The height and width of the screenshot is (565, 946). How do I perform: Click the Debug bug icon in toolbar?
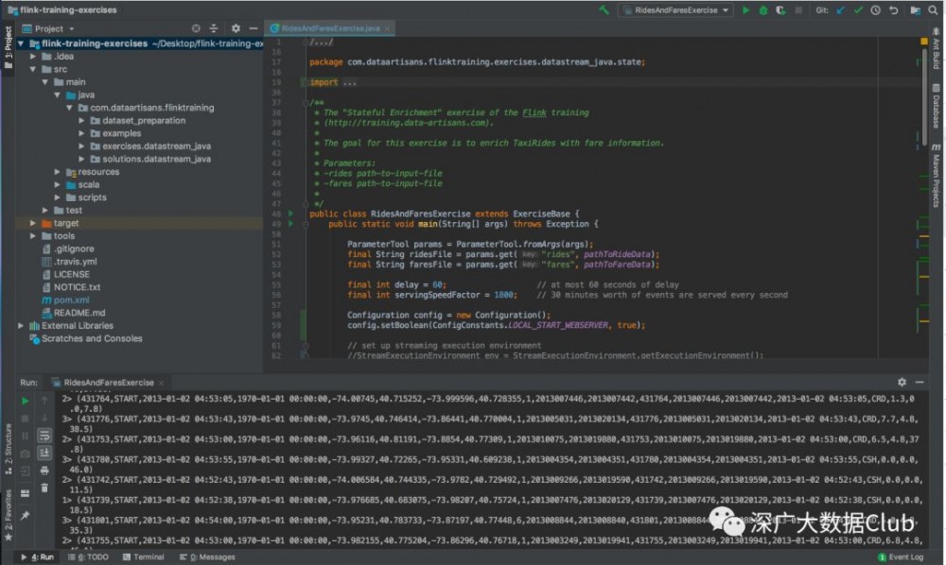[x=762, y=9]
